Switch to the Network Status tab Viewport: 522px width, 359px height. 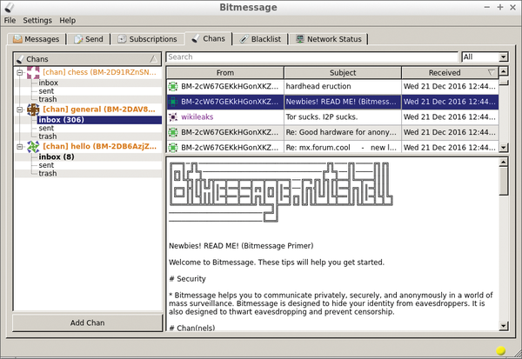point(329,39)
